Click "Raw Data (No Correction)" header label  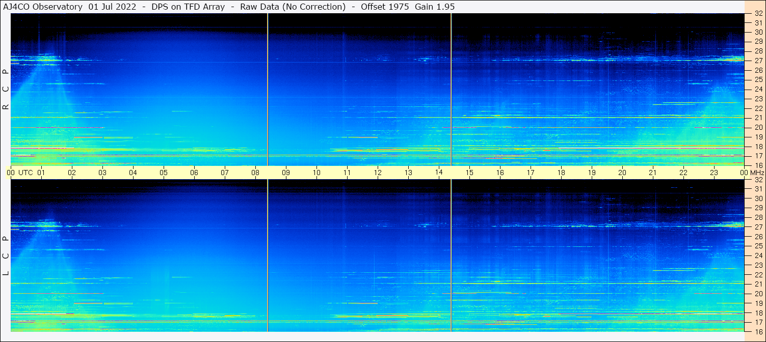click(293, 7)
